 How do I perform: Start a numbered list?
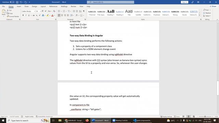[x=64, y=11]
